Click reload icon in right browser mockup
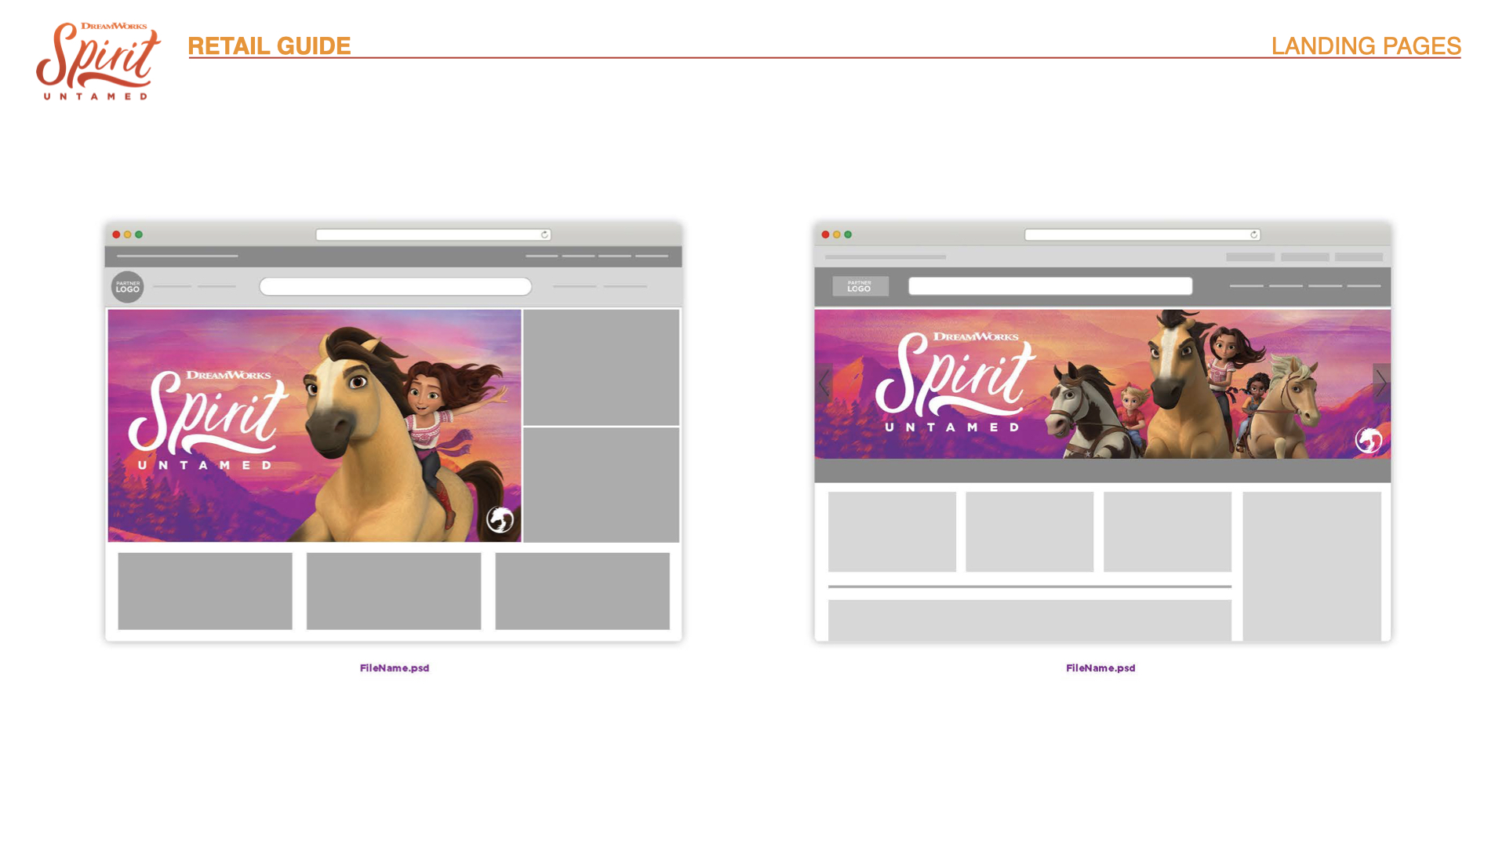The image size is (1506, 847). click(1253, 234)
